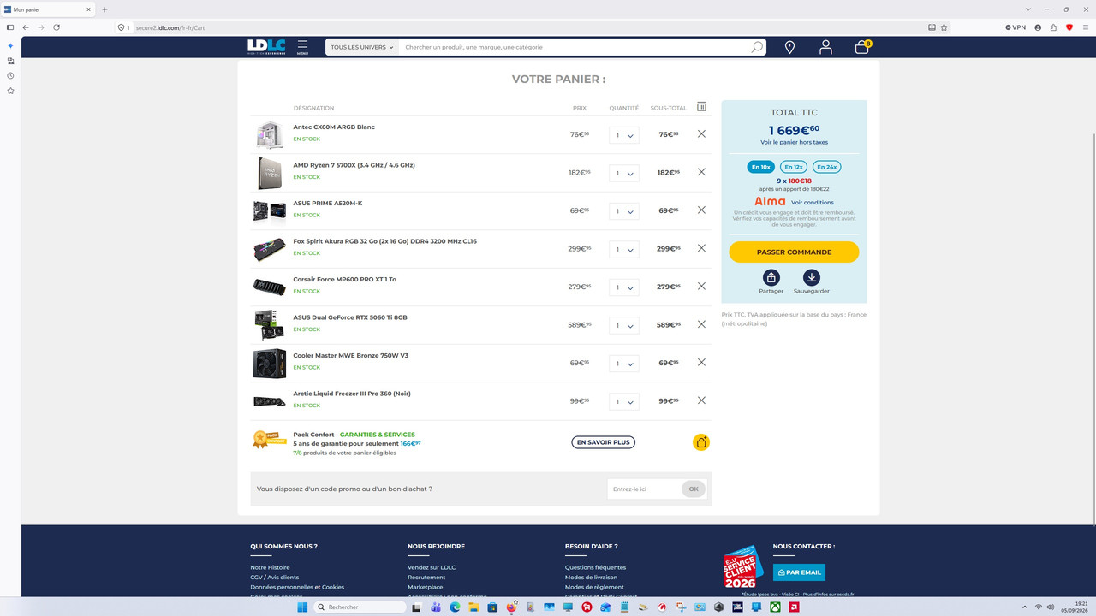Open quantity dropdown for Antec CX60M
The height and width of the screenshot is (616, 1096).
tap(624, 135)
